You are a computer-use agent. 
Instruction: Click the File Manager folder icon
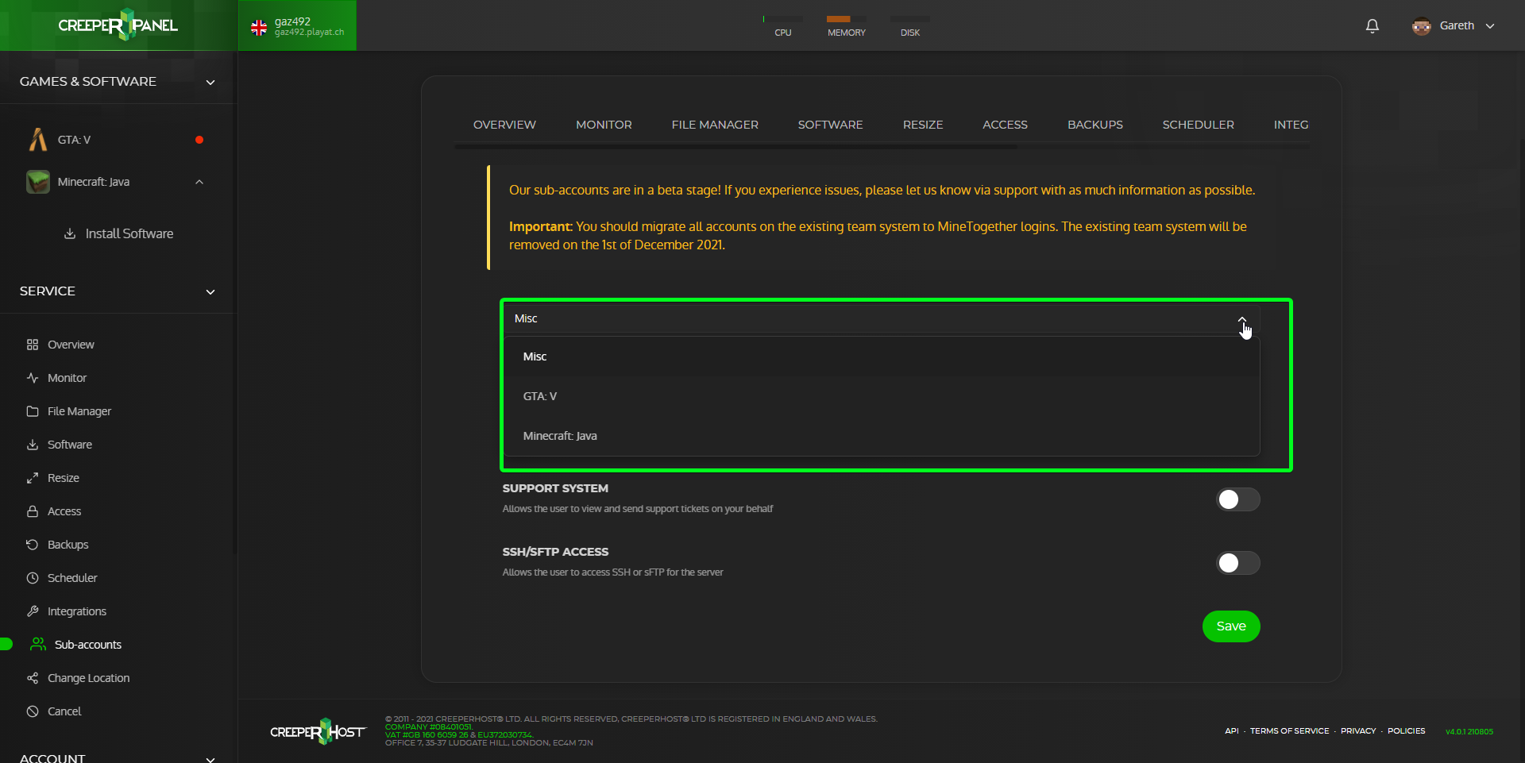tap(33, 411)
